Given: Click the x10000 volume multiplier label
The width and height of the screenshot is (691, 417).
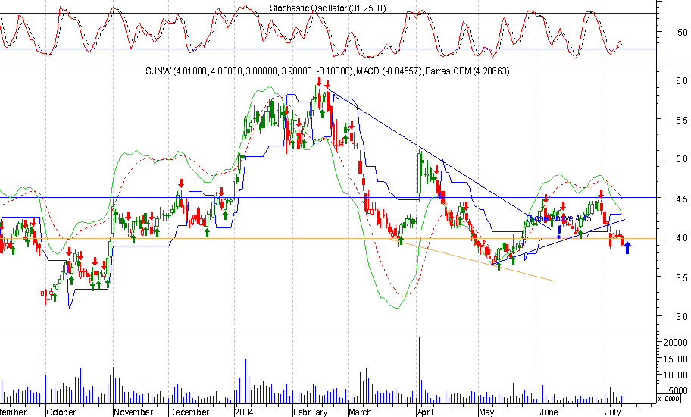Looking at the screenshot, I should tap(668, 399).
